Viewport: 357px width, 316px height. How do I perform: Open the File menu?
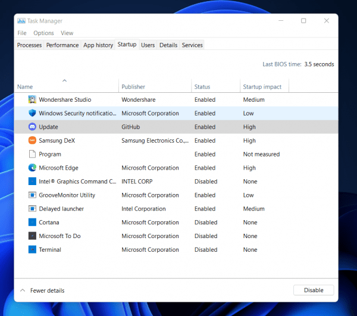(22, 33)
